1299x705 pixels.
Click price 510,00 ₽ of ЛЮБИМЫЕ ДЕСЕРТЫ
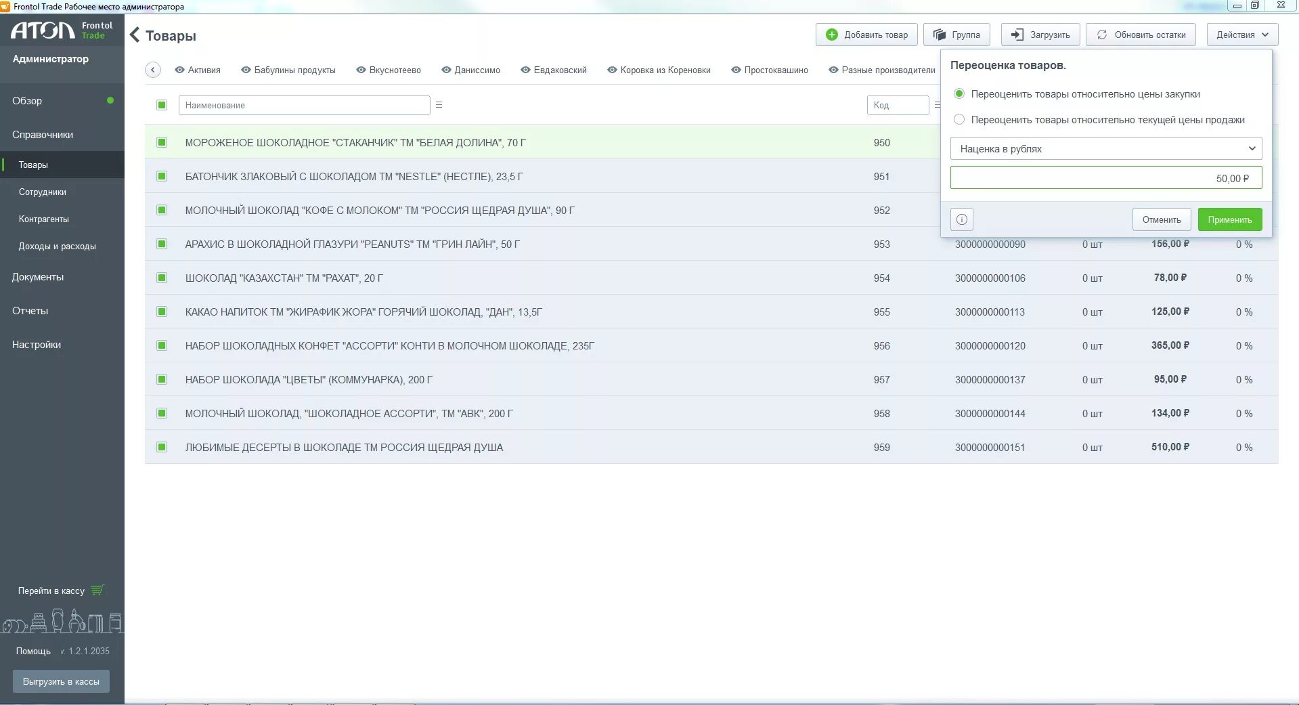[1170, 447]
